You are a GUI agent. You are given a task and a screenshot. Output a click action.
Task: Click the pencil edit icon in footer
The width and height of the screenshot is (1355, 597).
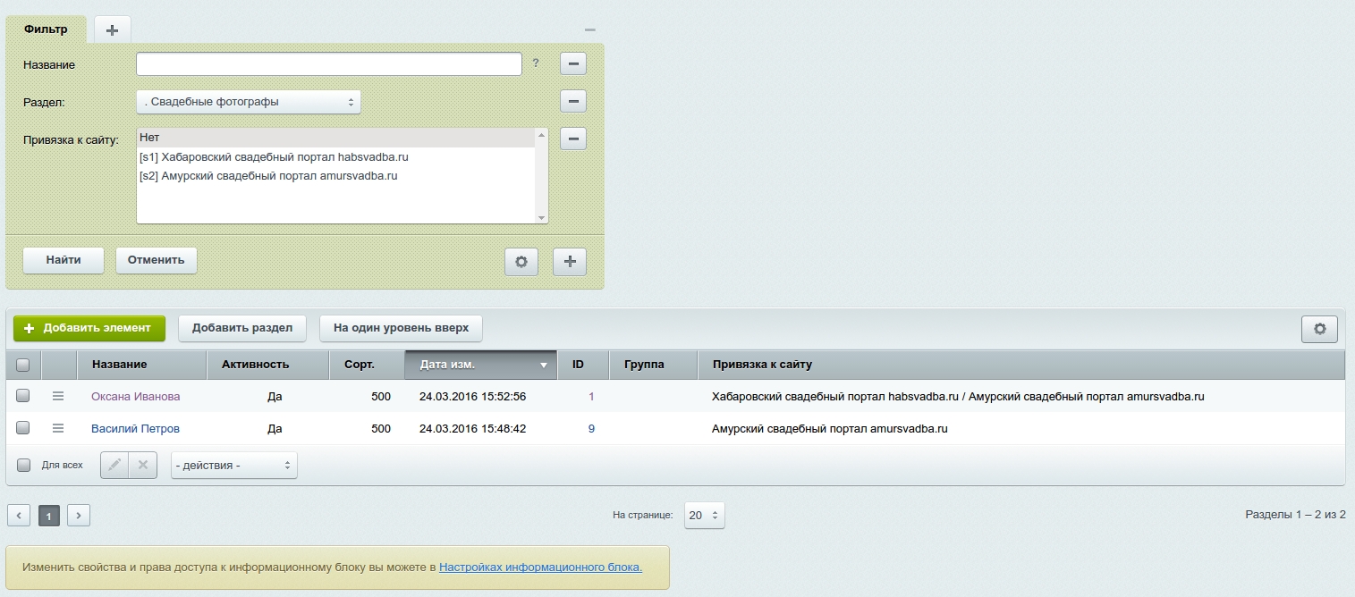pyautogui.click(x=114, y=465)
